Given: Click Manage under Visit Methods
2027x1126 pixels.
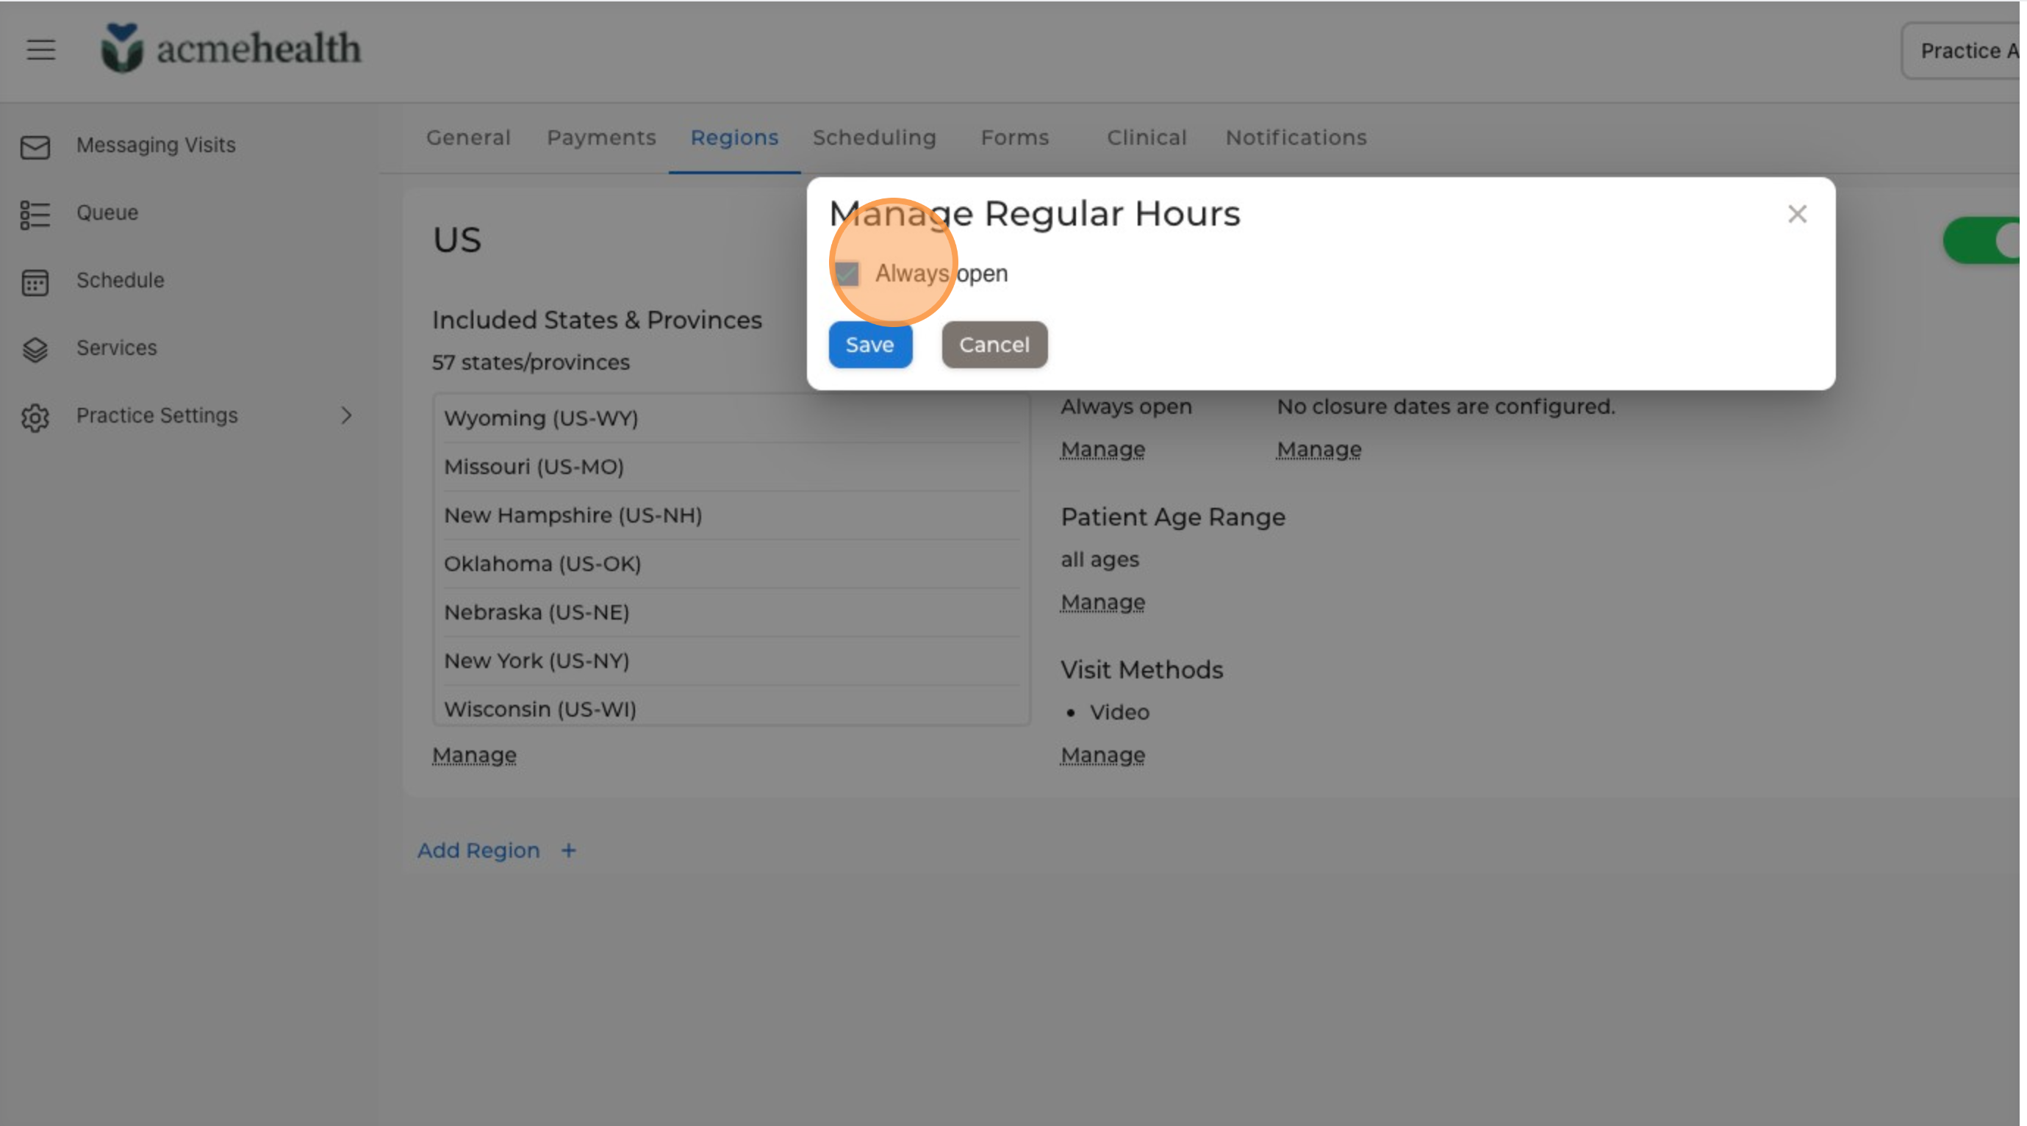Looking at the screenshot, I should tap(1102, 755).
